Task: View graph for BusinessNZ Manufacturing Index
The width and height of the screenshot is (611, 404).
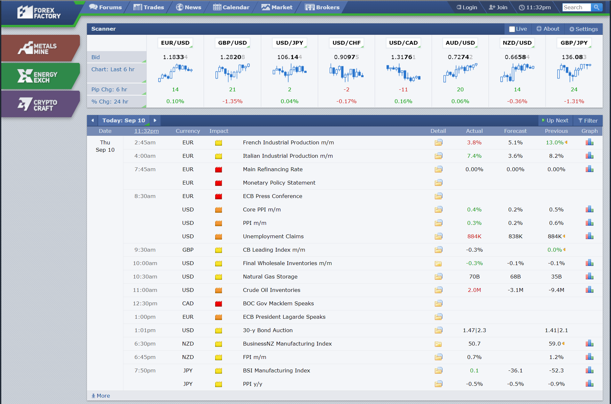Action: [589, 344]
